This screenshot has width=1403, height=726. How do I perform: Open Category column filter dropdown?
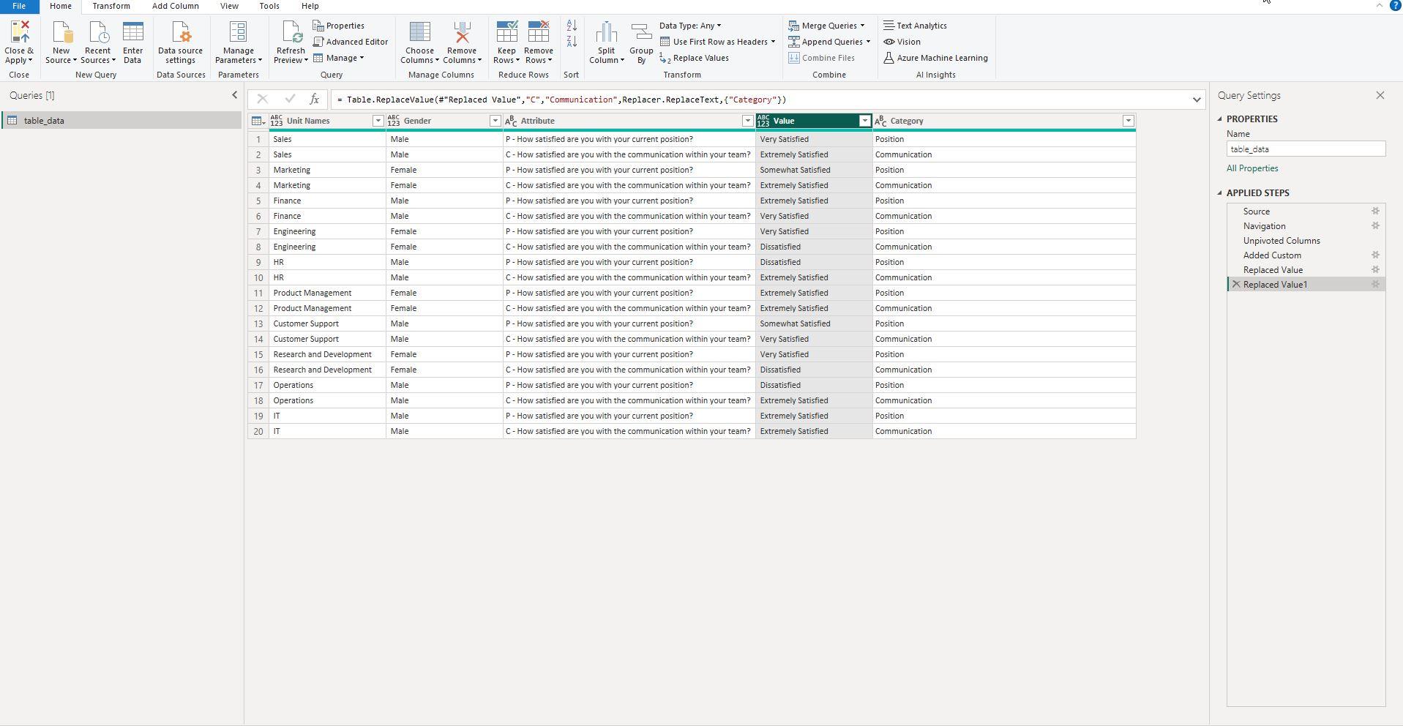(1128, 121)
